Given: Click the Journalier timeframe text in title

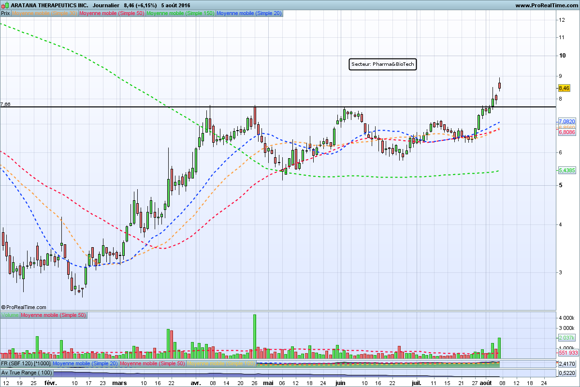Looking at the screenshot, I should pyautogui.click(x=106, y=5).
